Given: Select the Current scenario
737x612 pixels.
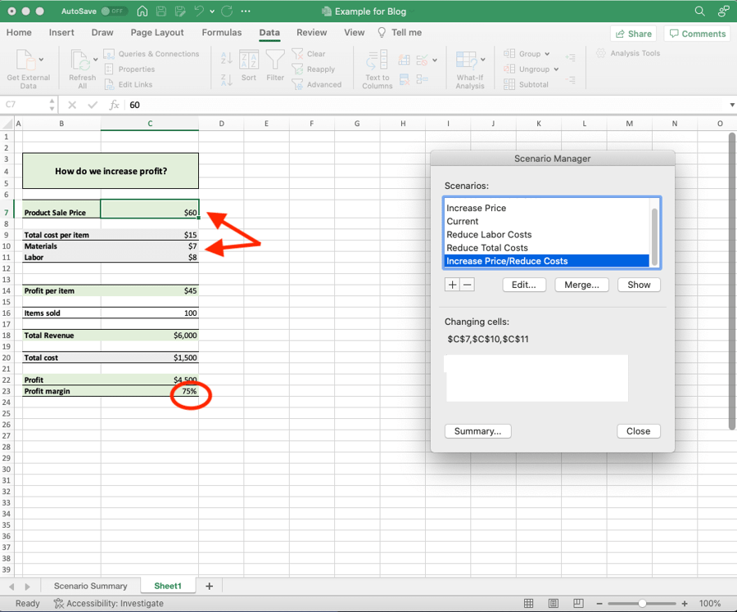Looking at the screenshot, I should tap(463, 221).
